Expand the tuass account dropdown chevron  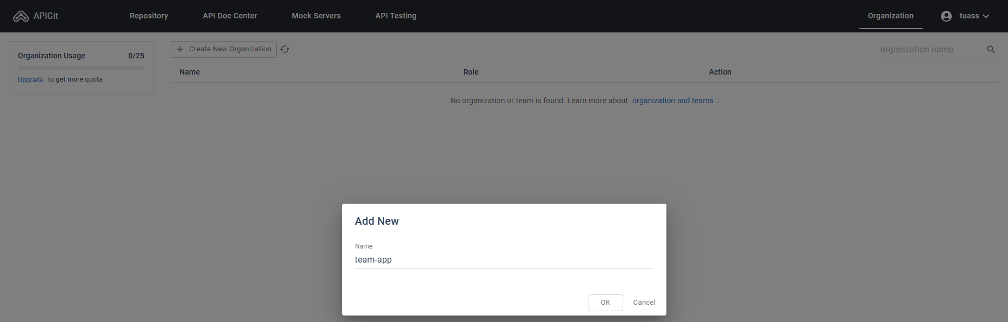coord(986,16)
